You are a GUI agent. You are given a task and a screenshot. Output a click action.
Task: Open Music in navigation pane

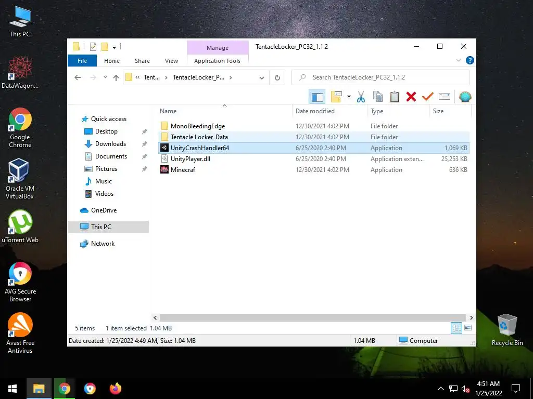[x=104, y=181]
